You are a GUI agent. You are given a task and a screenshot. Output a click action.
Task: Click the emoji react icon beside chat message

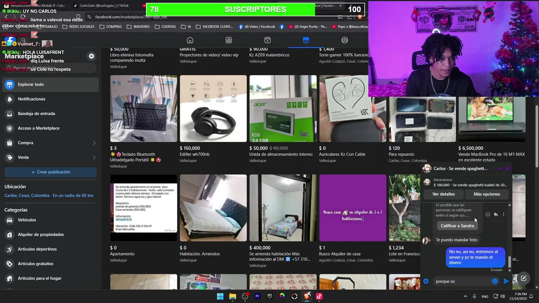[x=488, y=214]
